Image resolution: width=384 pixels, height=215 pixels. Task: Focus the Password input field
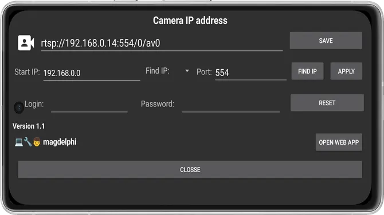pyautogui.click(x=230, y=105)
